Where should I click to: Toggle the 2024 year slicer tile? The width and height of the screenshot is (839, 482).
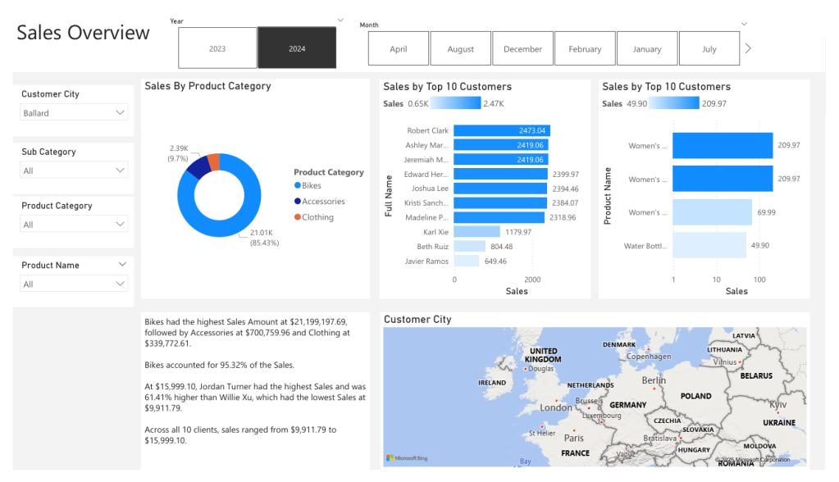(296, 48)
